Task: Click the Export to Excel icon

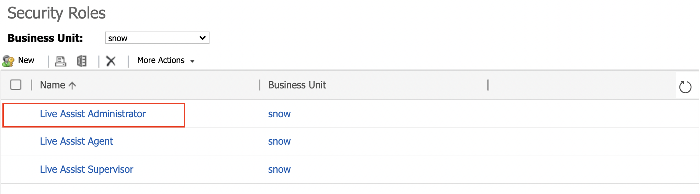Action: click(x=82, y=61)
